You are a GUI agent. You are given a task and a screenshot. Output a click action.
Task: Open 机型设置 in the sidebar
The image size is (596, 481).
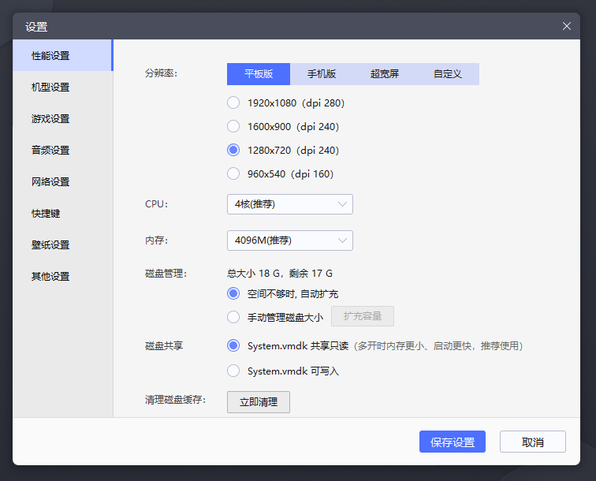[x=63, y=87]
